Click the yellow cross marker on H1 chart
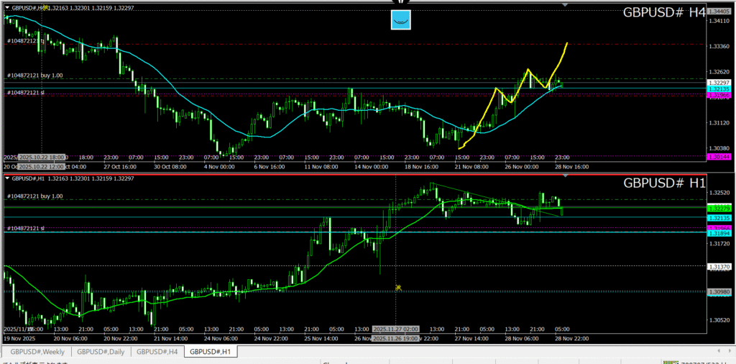736x364 pixels. 397,288
